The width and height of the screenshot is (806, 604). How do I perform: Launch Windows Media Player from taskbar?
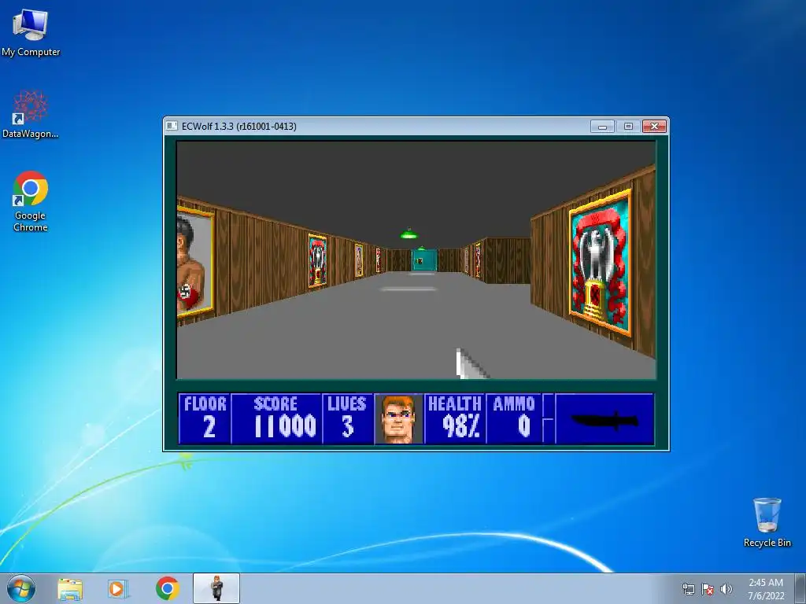tap(118, 589)
